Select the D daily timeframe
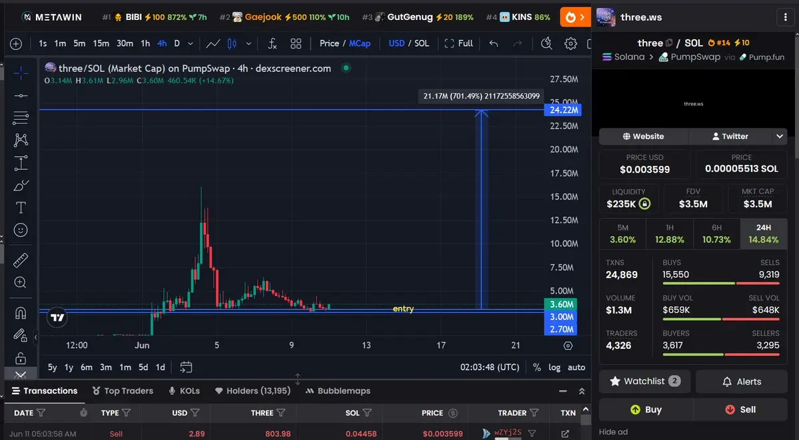This screenshot has width=799, height=440. coord(177,43)
